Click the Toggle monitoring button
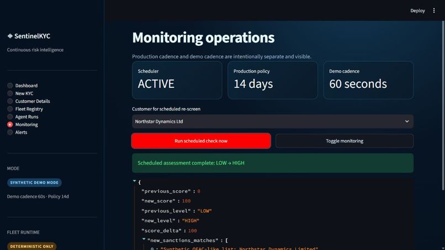 (345, 141)
